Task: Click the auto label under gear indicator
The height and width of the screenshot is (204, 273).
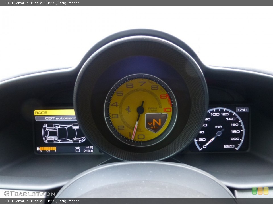Action: coord(154,127)
